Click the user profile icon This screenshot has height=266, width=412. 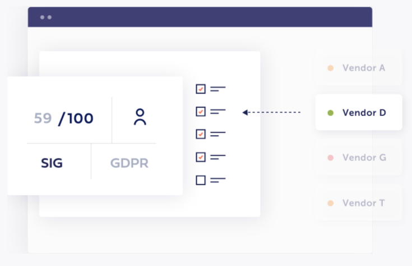click(140, 117)
